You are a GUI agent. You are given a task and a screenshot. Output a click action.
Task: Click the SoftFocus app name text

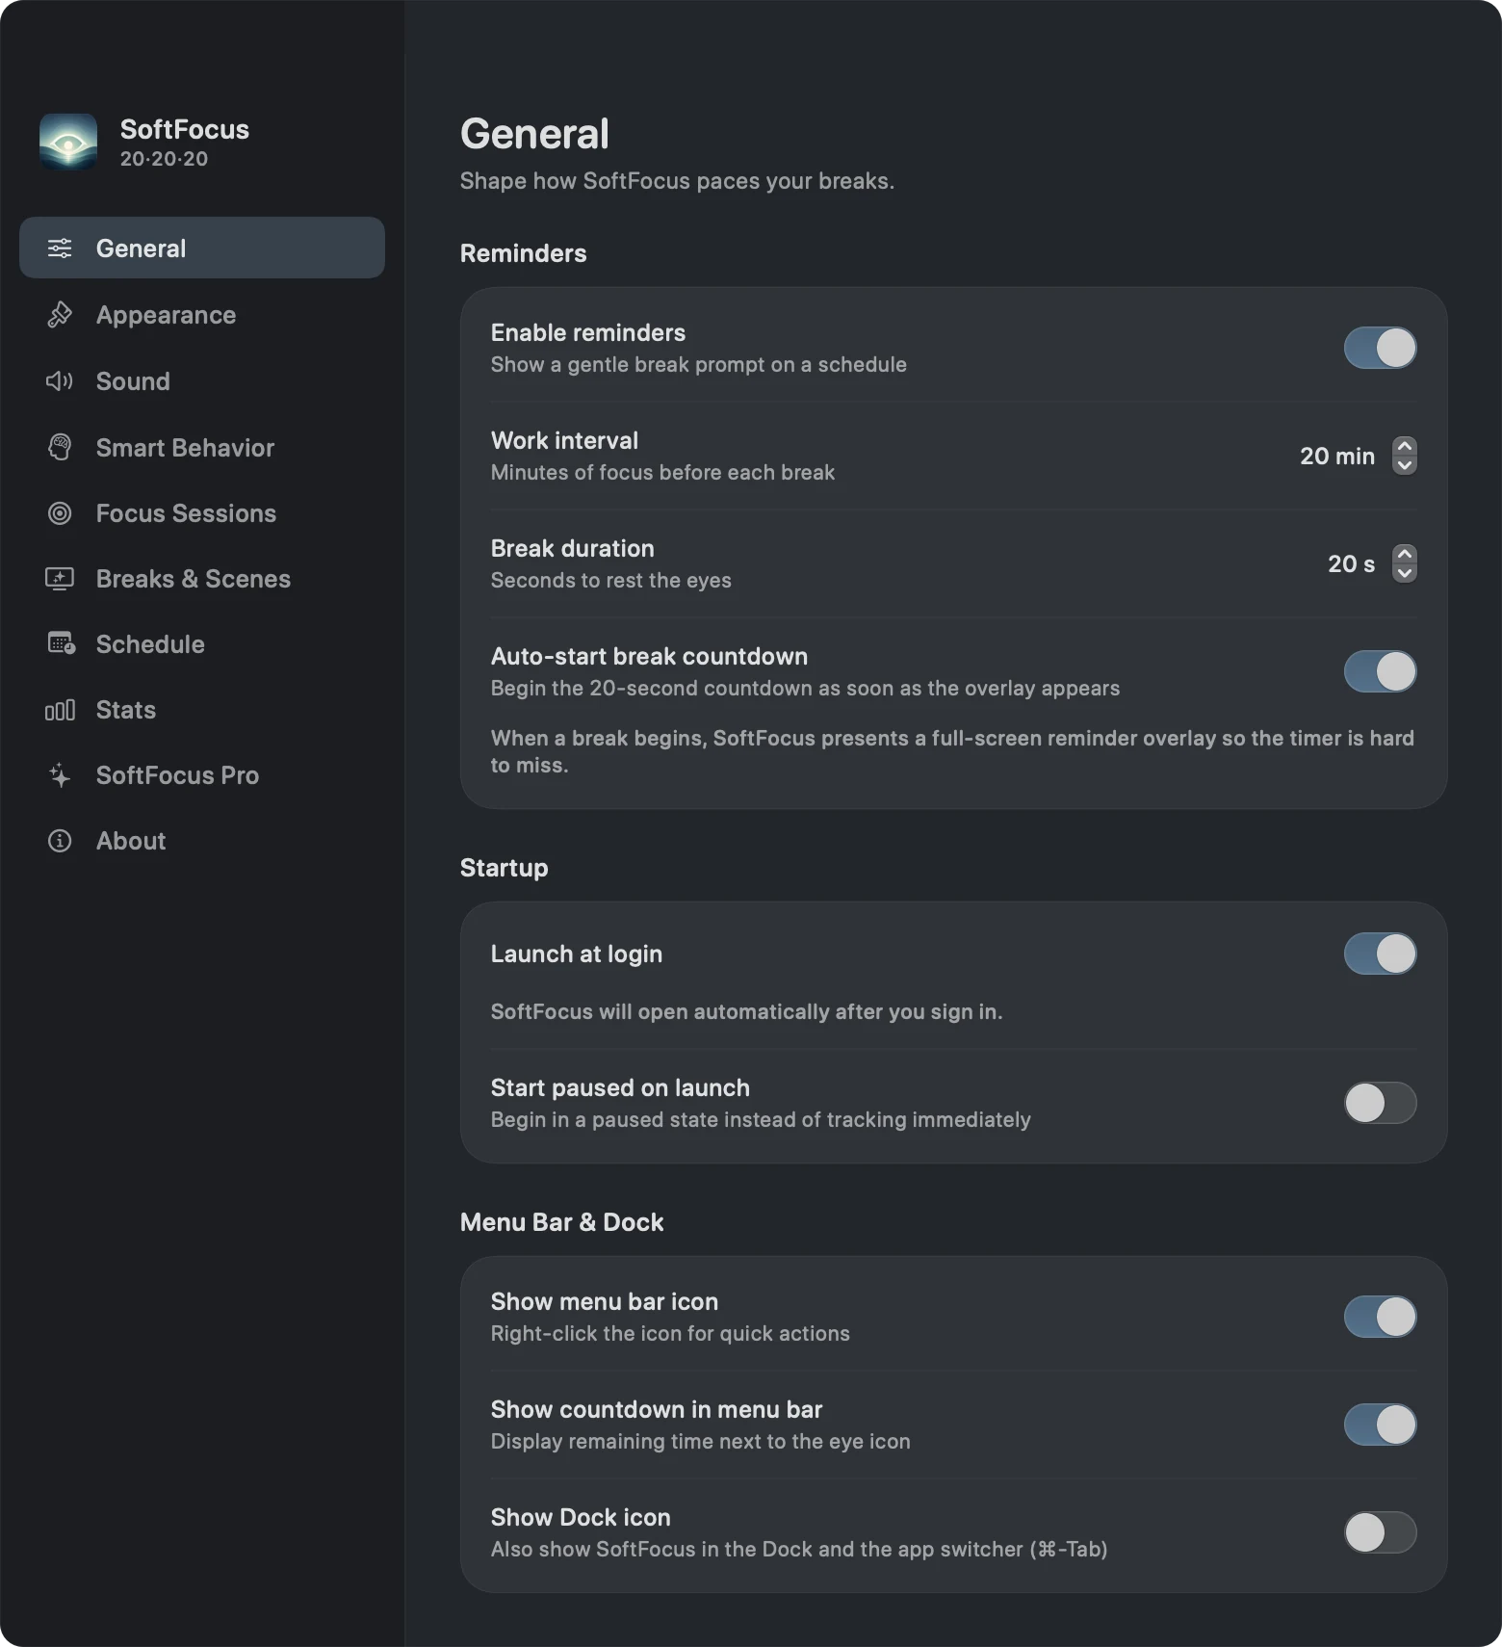pos(185,129)
